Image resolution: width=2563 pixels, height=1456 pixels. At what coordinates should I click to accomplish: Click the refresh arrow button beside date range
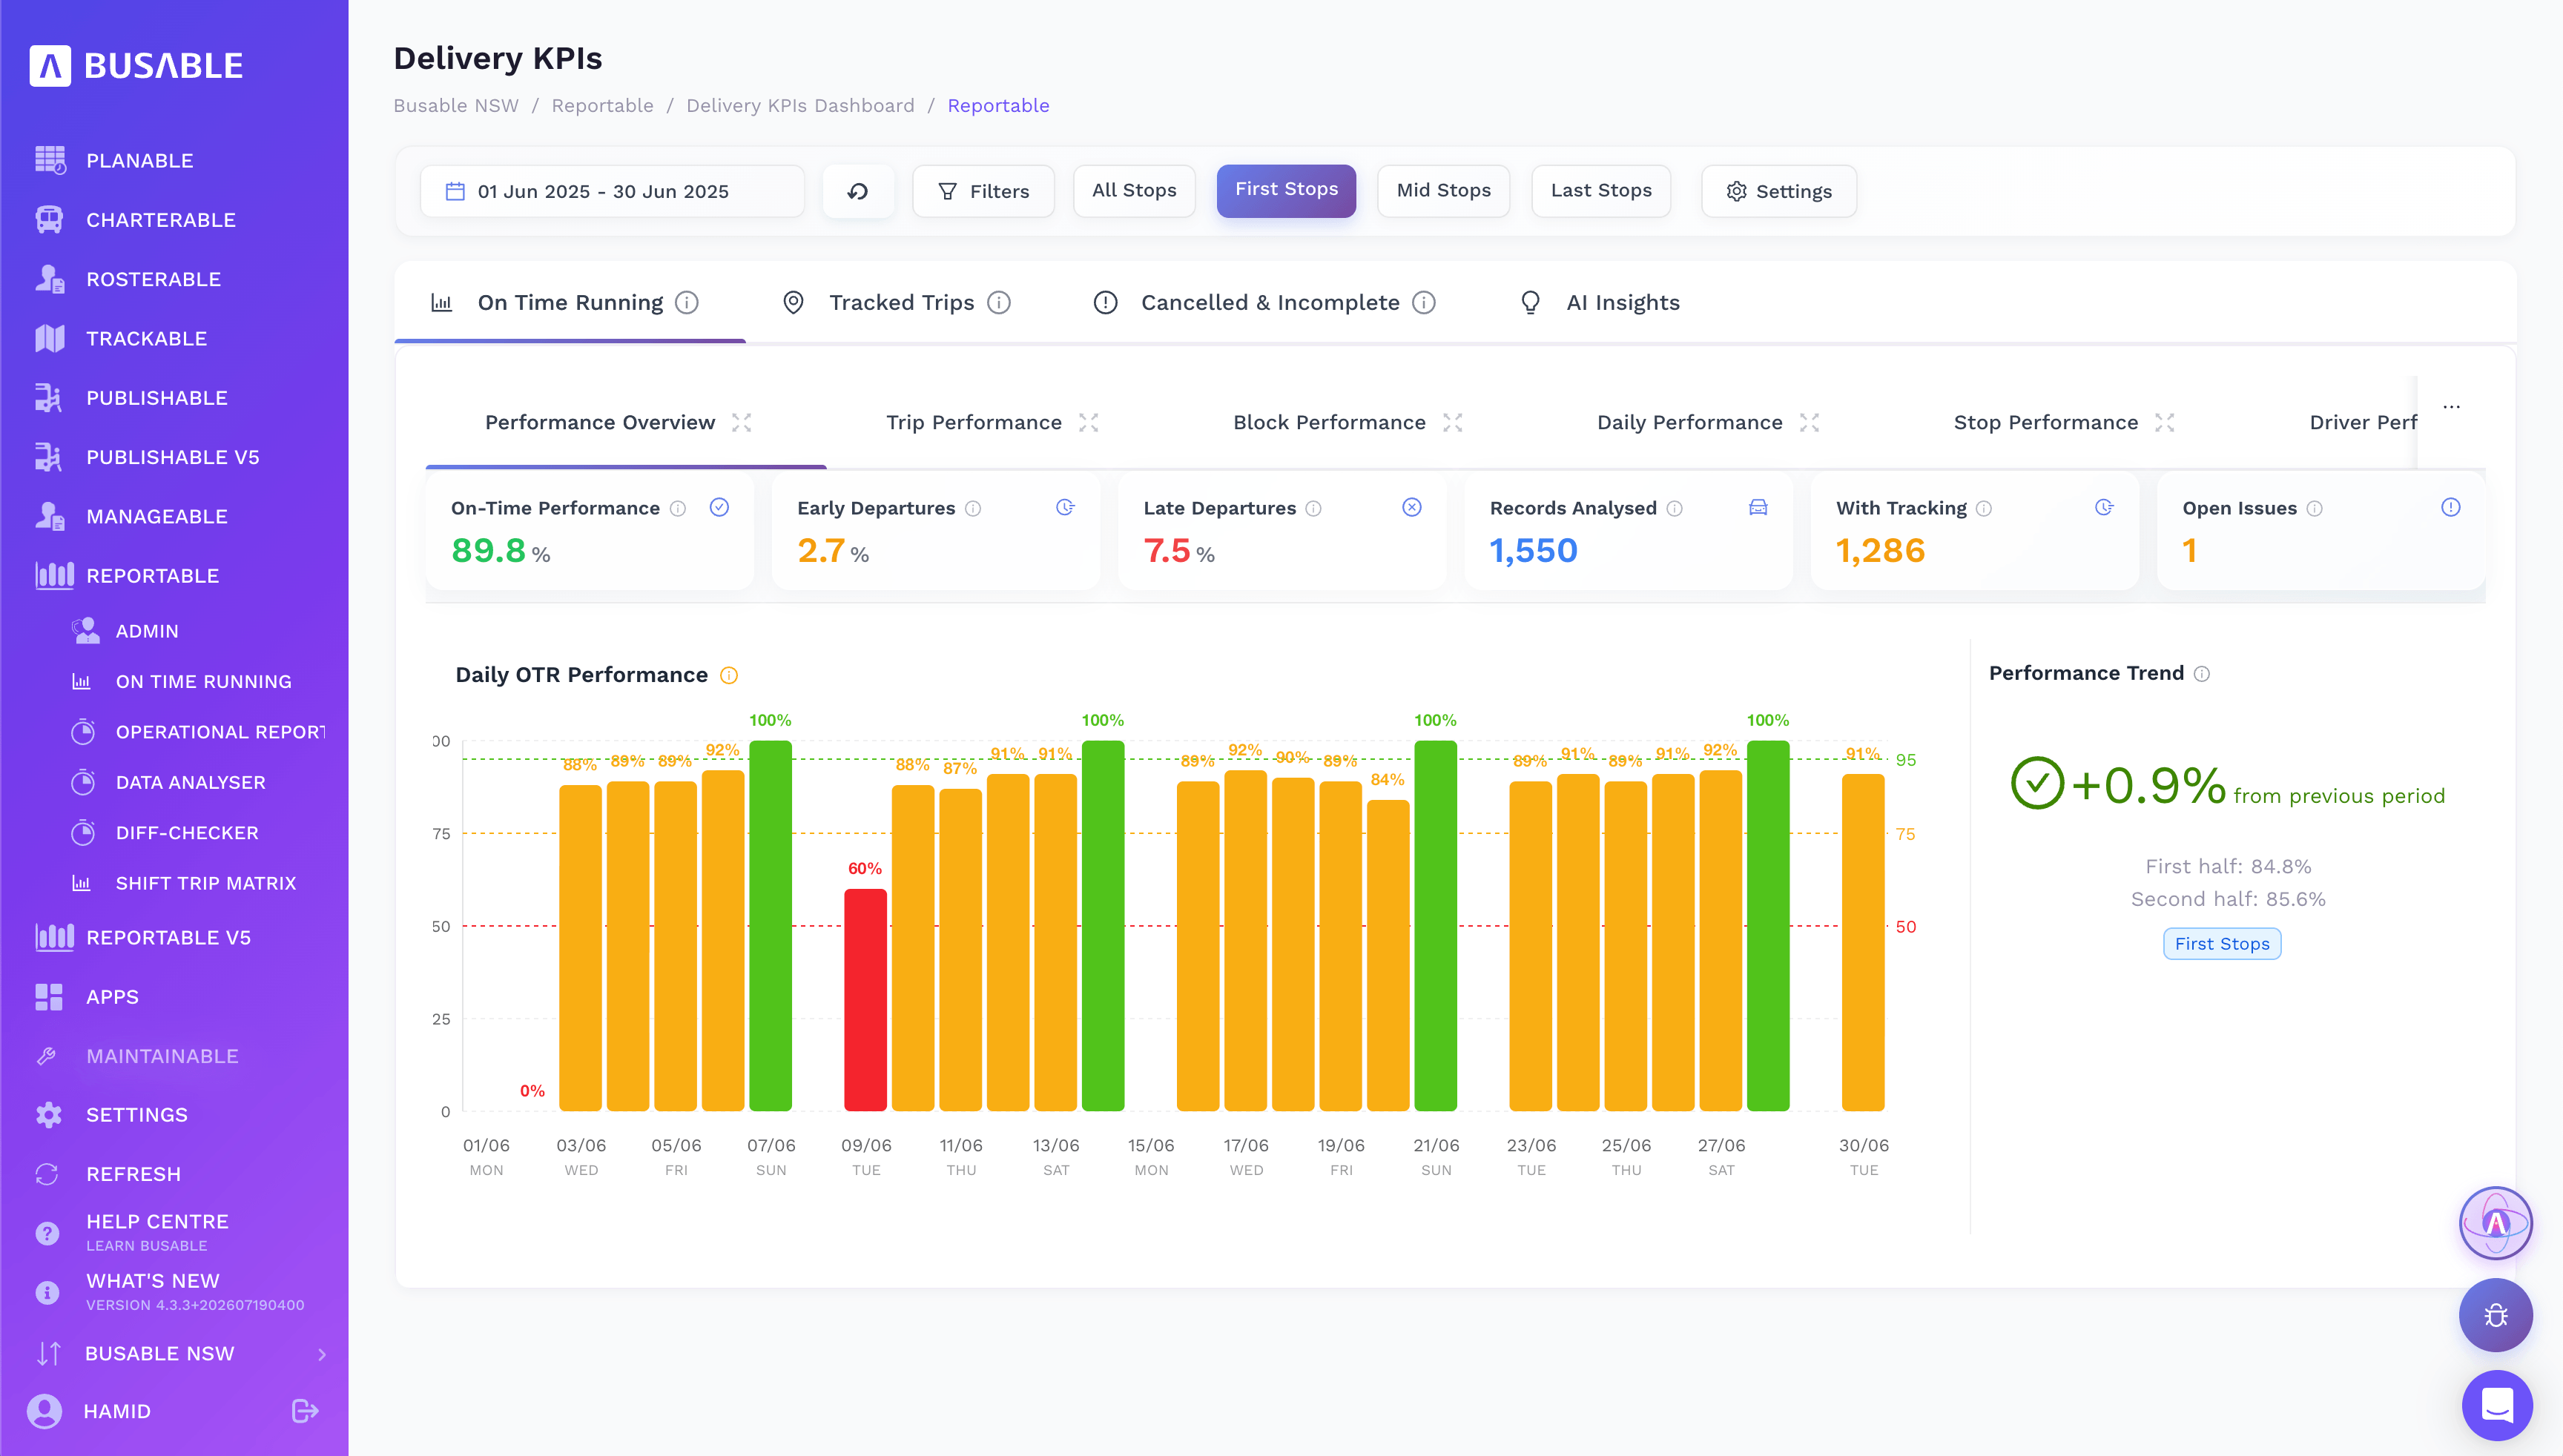click(857, 191)
